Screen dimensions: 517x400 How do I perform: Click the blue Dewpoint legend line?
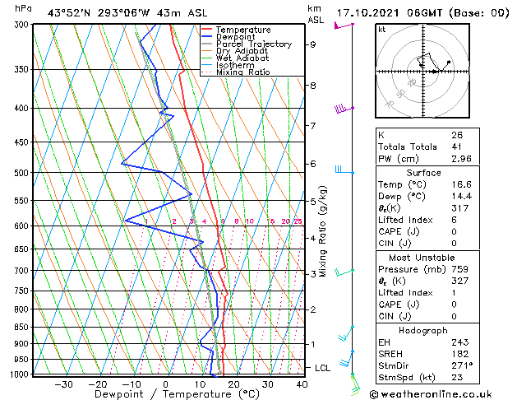[206, 37]
